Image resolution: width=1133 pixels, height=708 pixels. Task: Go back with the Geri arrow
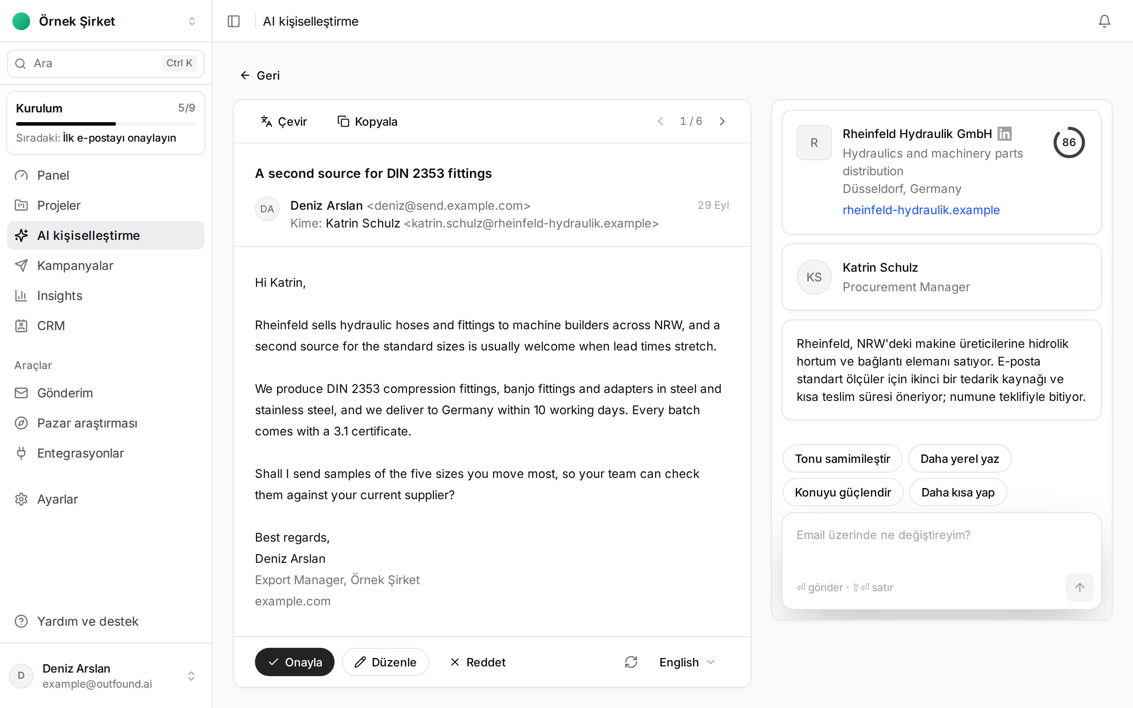point(260,75)
